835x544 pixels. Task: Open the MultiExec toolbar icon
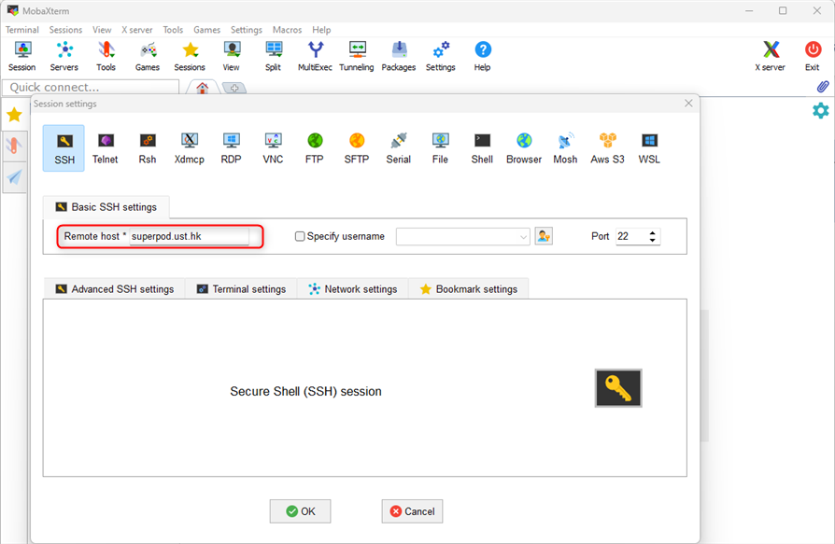click(315, 56)
